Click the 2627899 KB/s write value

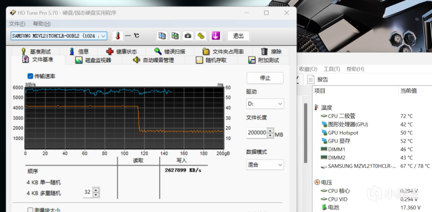[183, 170]
